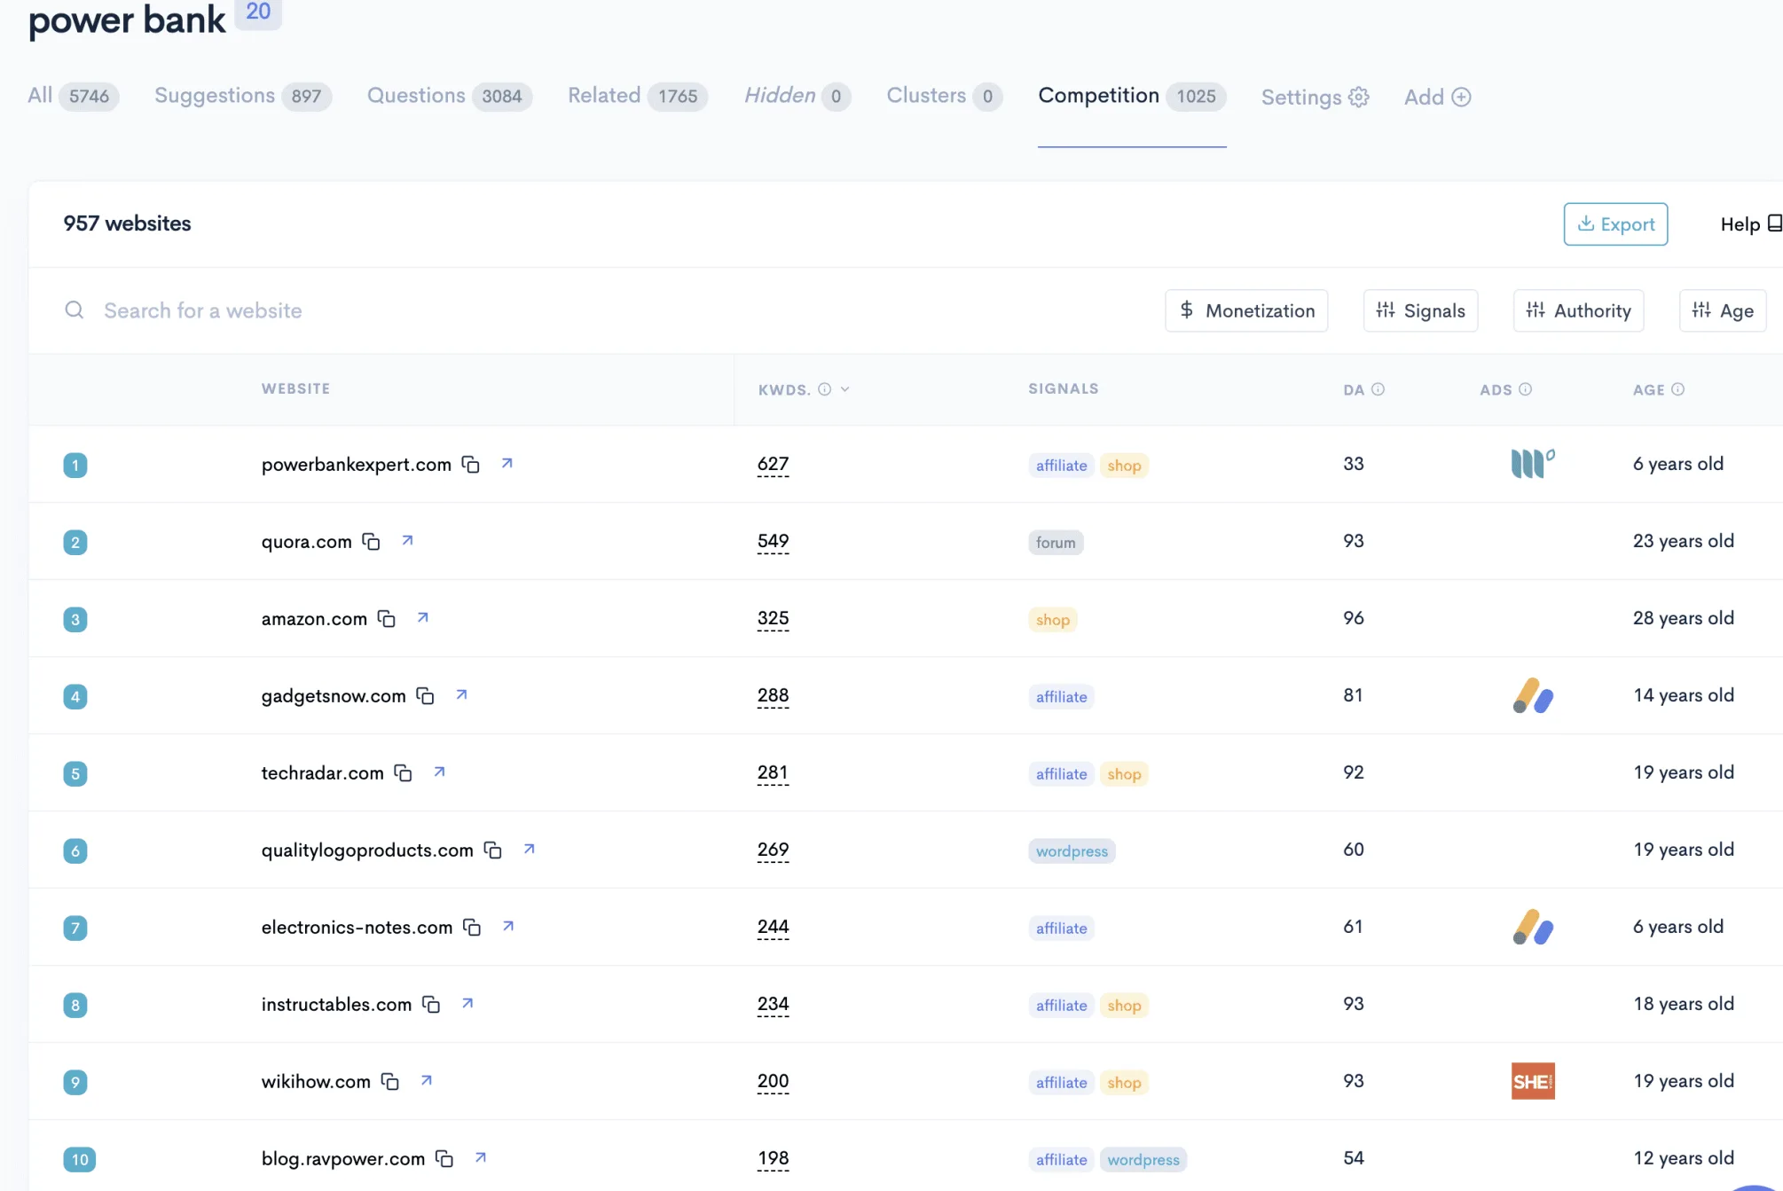
Task: Switch to the All tab
Action: pyautogui.click(x=73, y=96)
